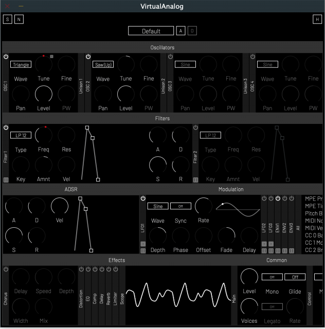Click the Filter 1 Freq knob
325x329 pixels.
tap(44, 135)
